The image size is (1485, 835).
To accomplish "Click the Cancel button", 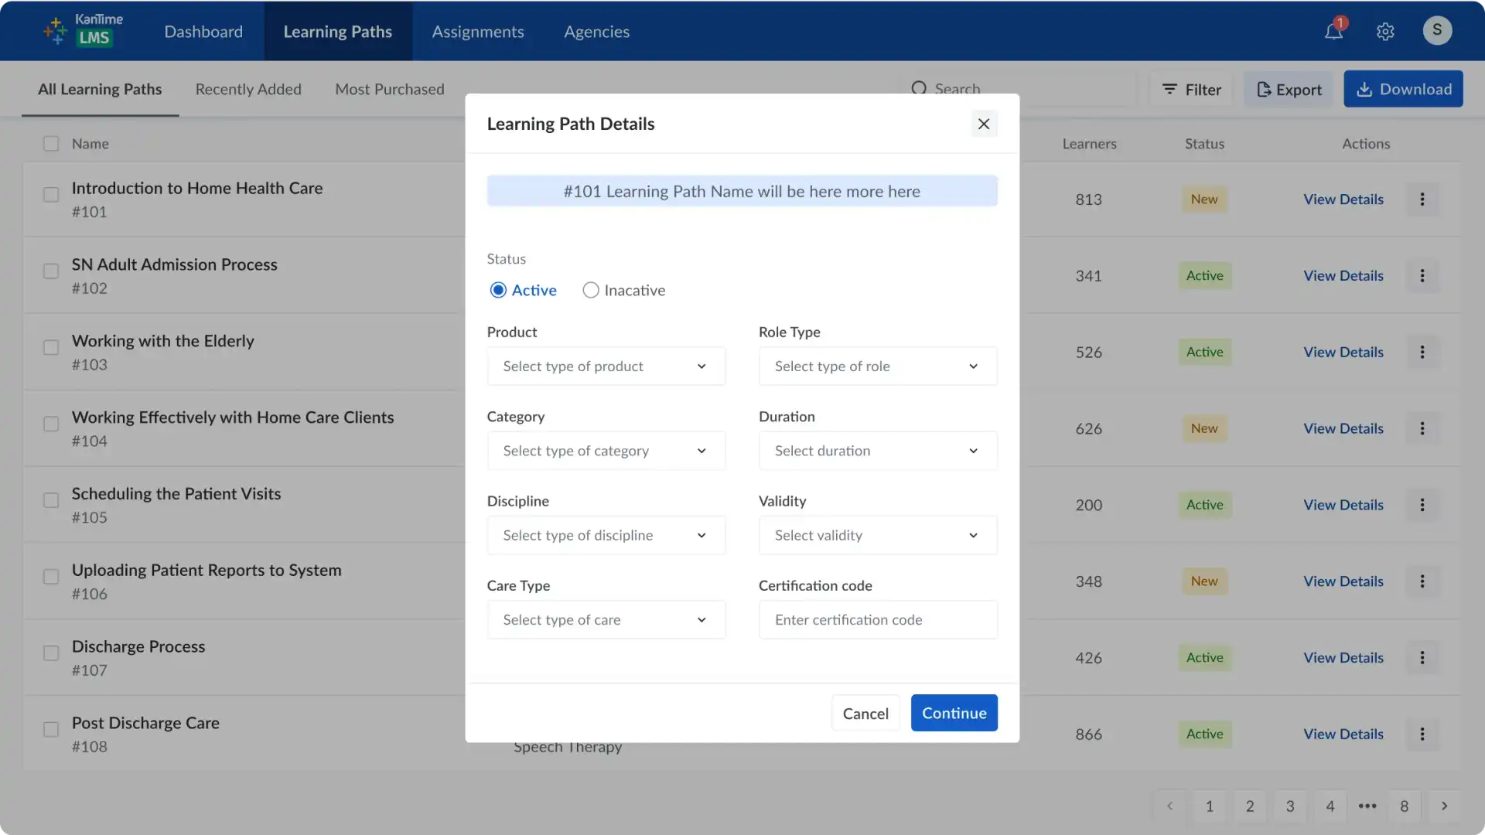I will click(x=865, y=713).
